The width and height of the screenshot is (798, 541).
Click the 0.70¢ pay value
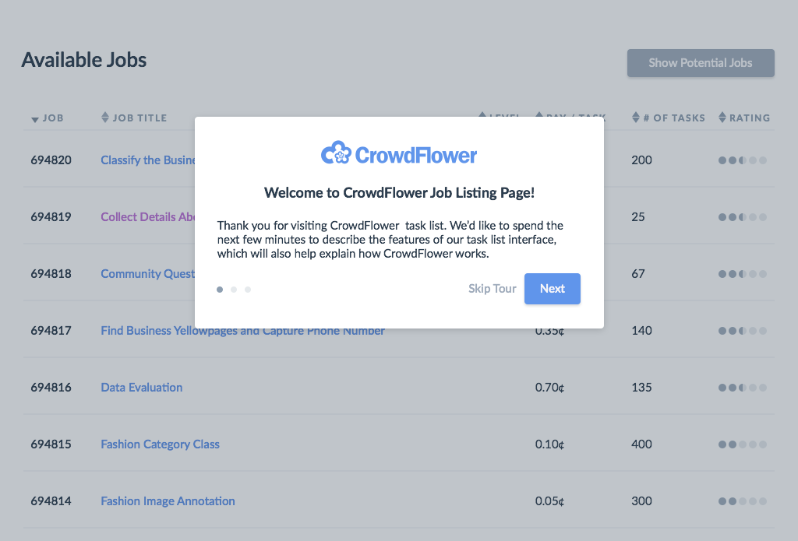549,388
